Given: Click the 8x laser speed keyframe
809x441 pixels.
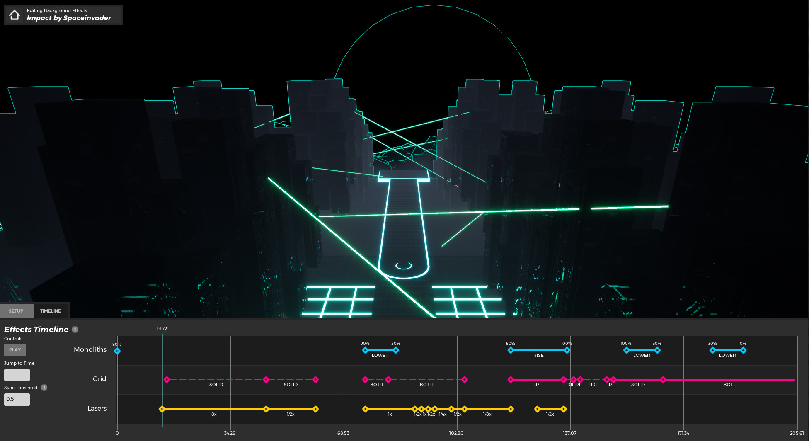Looking at the screenshot, I should [x=162, y=409].
